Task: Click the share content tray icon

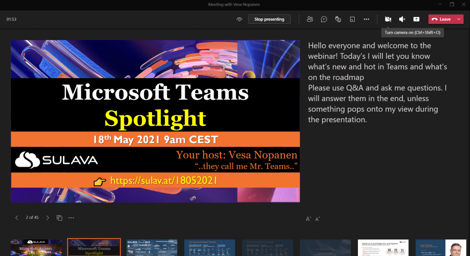Action: (x=416, y=19)
